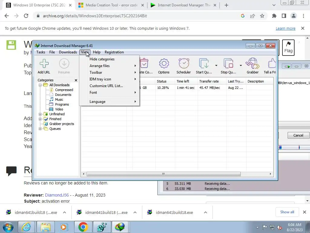Click the Flag item icon
310x233 pixels.
[x=288, y=48]
